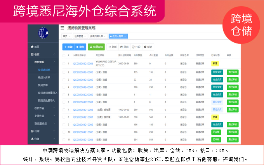Viewport: 264px width, 165px height.
Task: Click the globe logo in sidebar
Action: pyautogui.click(x=43, y=33)
